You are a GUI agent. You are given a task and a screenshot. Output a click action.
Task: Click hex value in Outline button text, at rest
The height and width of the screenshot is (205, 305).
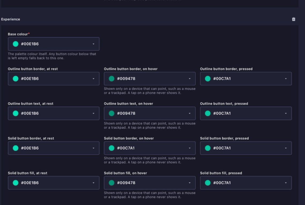(x=30, y=113)
